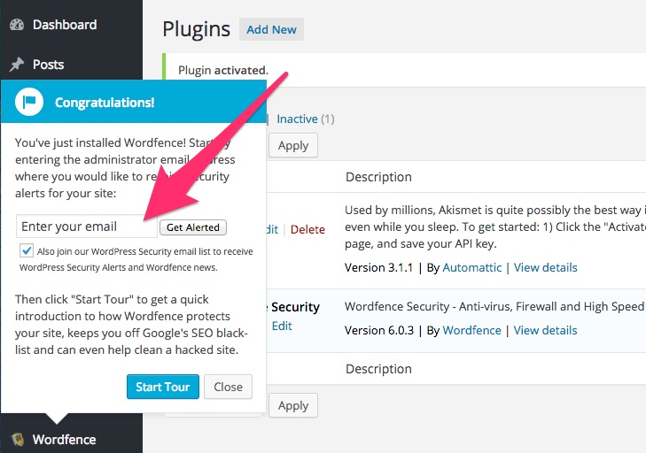This screenshot has height=453, width=646.
Task: Click 'Version 6.0.3' text
Action: click(x=379, y=330)
